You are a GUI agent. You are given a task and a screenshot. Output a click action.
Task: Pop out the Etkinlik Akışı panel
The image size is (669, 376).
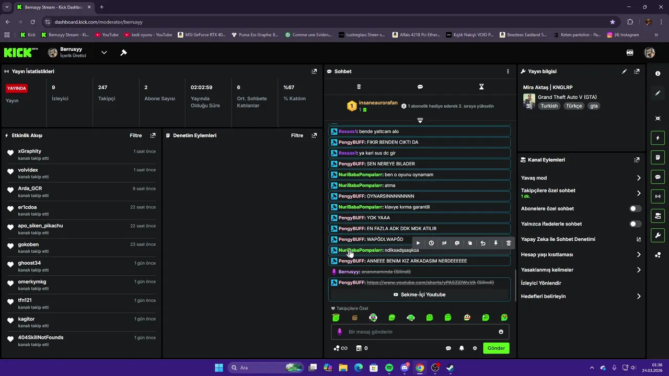tap(153, 135)
